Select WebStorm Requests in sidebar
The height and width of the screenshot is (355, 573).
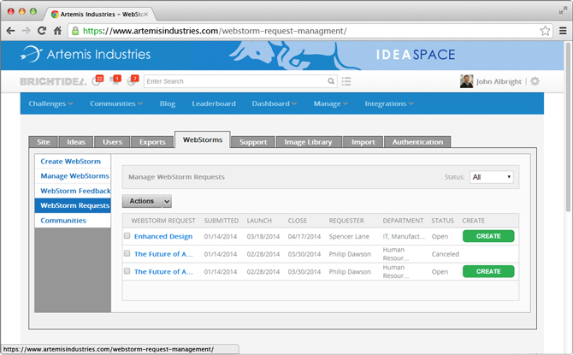click(73, 205)
